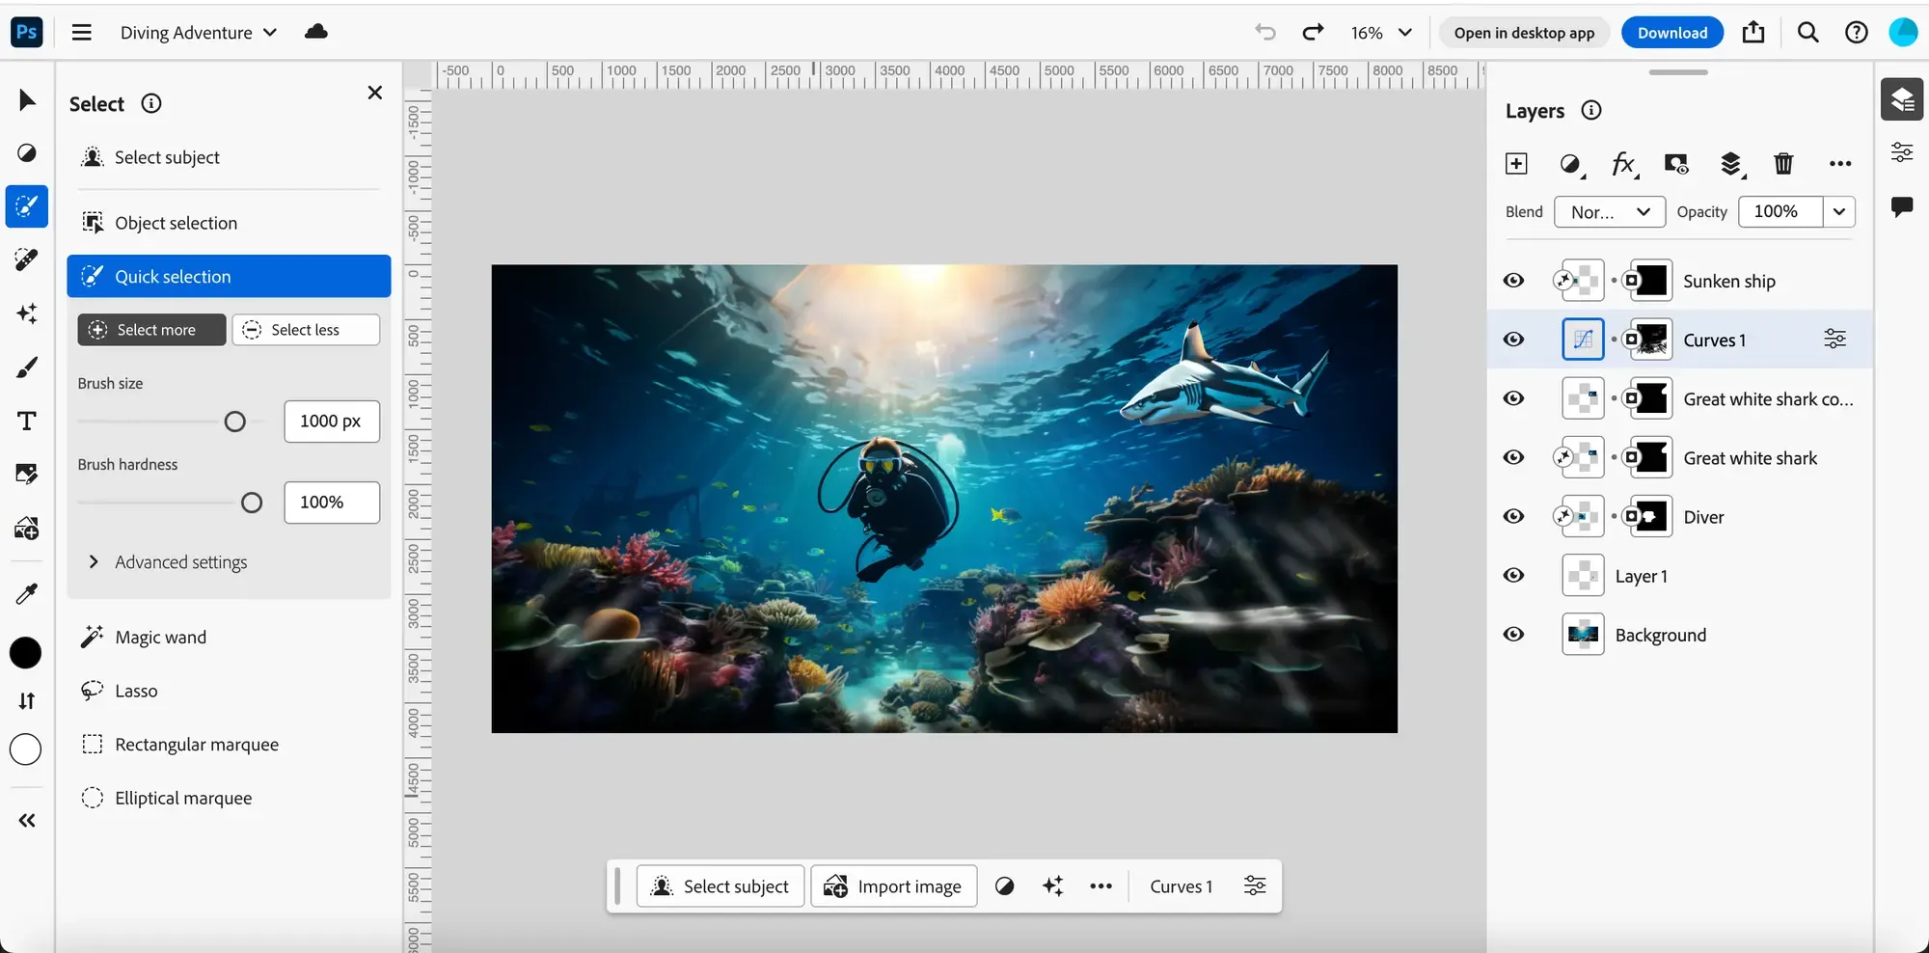This screenshot has width=1929, height=953.
Task: Hide the Background layer
Action: tap(1513, 634)
